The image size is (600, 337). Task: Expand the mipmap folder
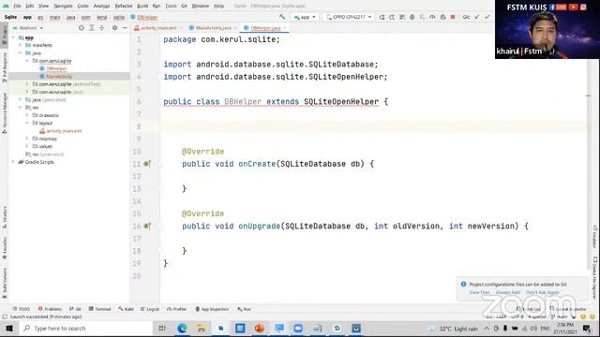click(x=27, y=139)
